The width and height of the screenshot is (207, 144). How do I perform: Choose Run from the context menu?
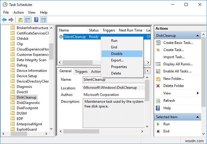click(122, 41)
